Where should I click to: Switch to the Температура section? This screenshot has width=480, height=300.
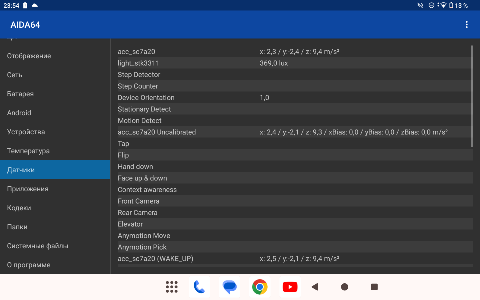tap(55, 151)
